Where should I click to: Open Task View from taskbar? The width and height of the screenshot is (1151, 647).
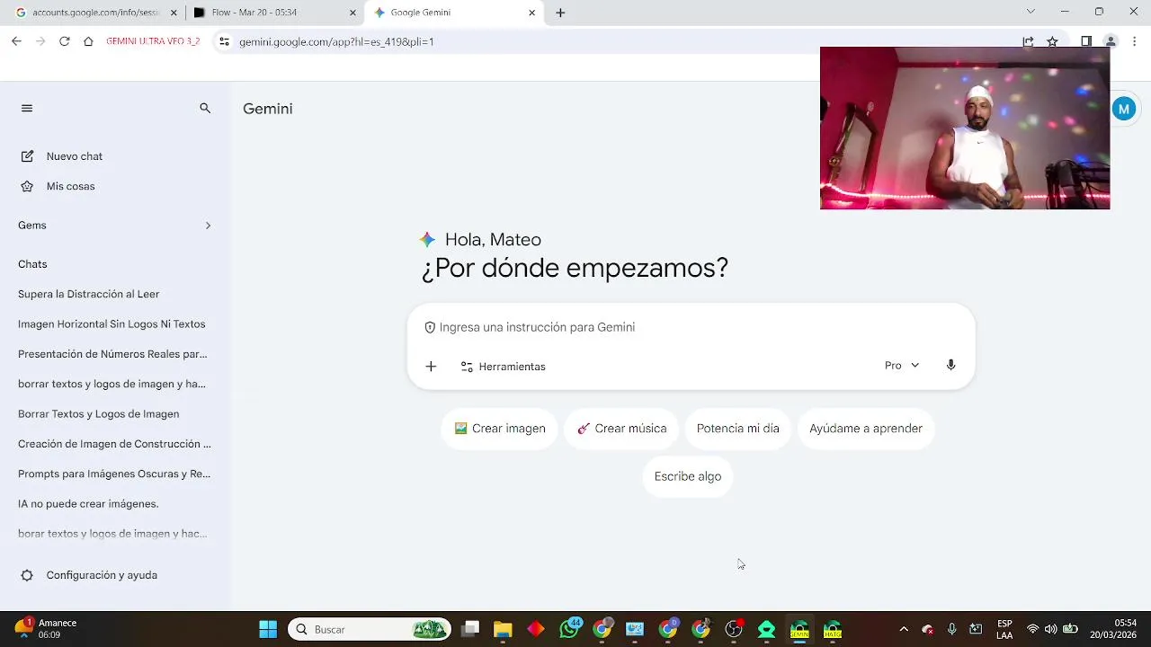tap(470, 629)
